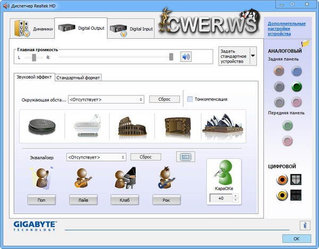Viewport: 319px width, 249px height.
Task: Pick the Sydney Opera House environment
Action: click(223, 126)
